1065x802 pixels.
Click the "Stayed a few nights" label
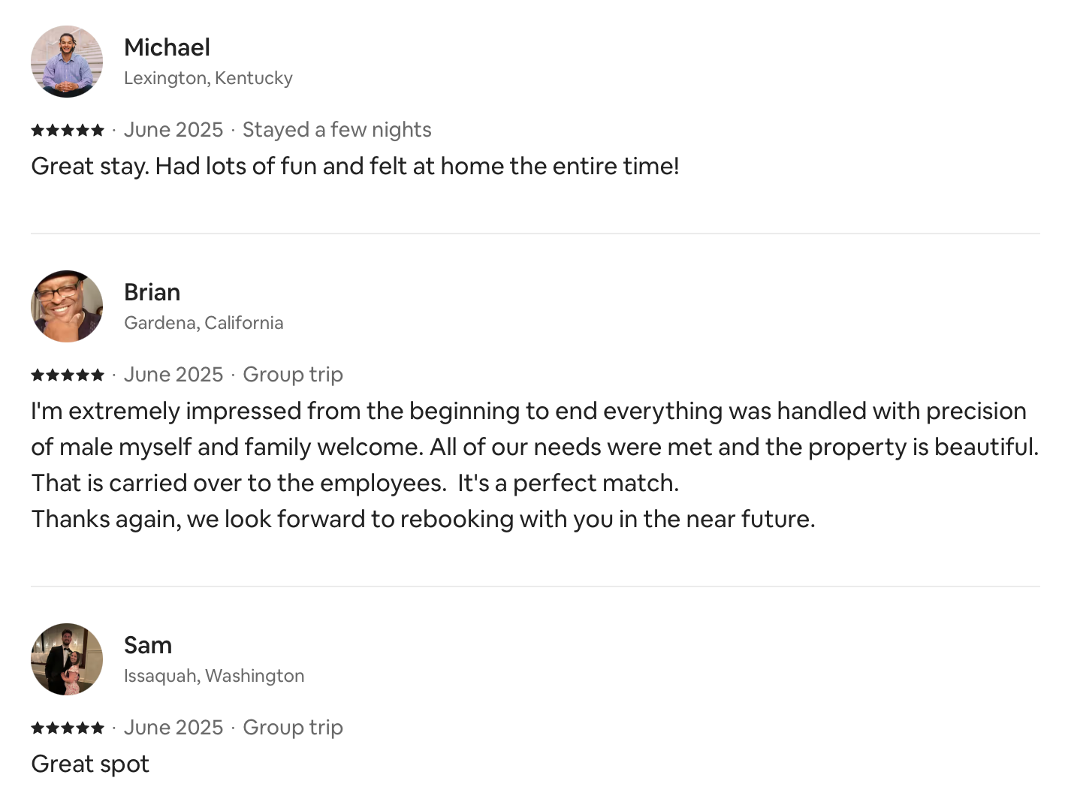336,130
